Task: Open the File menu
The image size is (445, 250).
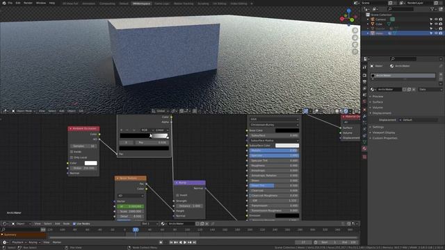Action: tap(10, 3)
